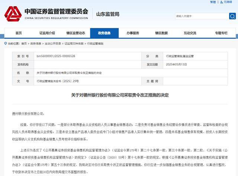Switch to traditional Chinese via 繁體 link
238x176 pixels.
pyautogui.click(x=213, y=2)
